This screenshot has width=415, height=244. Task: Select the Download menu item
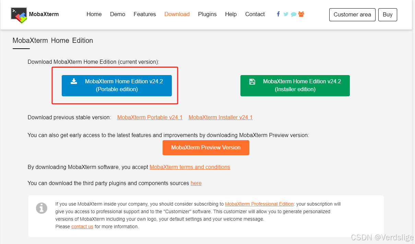point(177,14)
